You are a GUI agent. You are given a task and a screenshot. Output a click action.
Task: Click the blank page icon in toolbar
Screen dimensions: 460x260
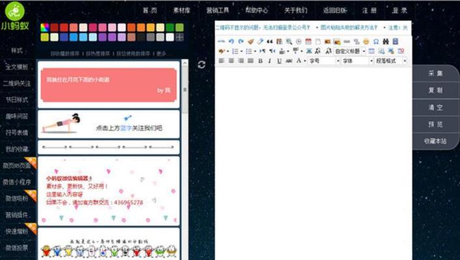(318, 42)
